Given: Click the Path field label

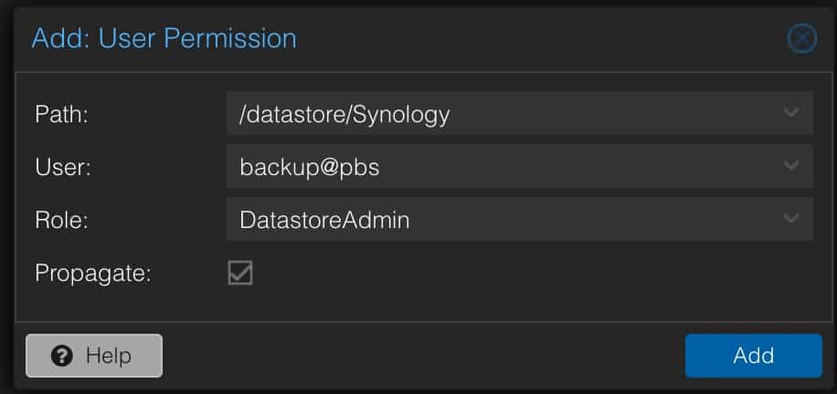Looking at the screenshot, I should click(60, 114).
